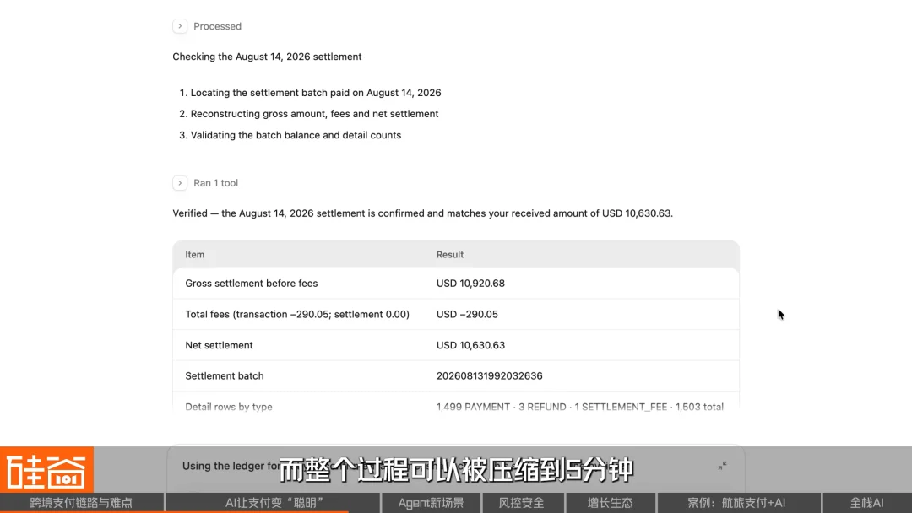Open the 案例：航旅支付+AI chapter tab
The height and width of the screenshot is (513, 912).
pyautogui.click(x=737, y=503)
